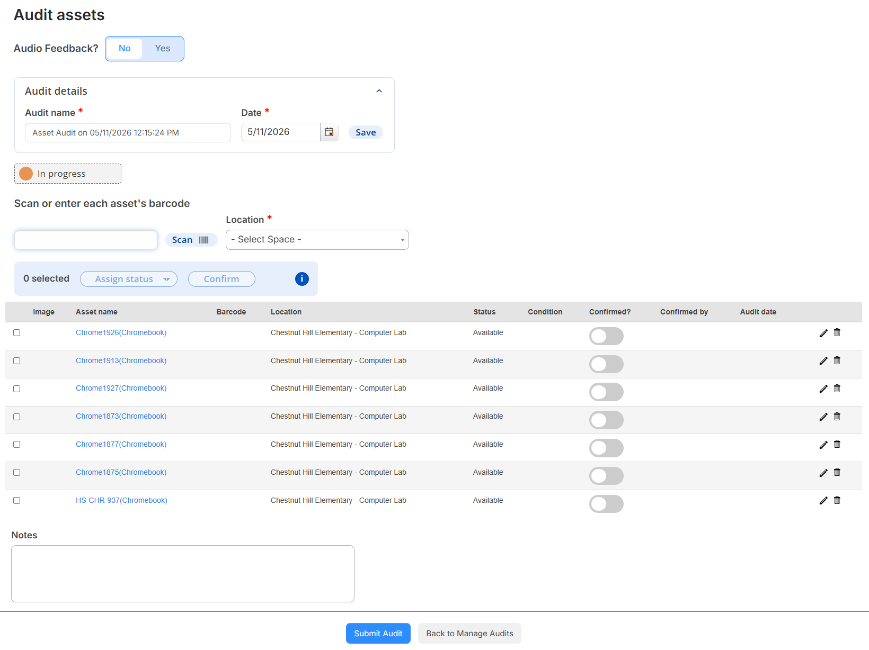
Task: Delete the HS-CHR-937 row with trash icon
Action: coord(837,500)
